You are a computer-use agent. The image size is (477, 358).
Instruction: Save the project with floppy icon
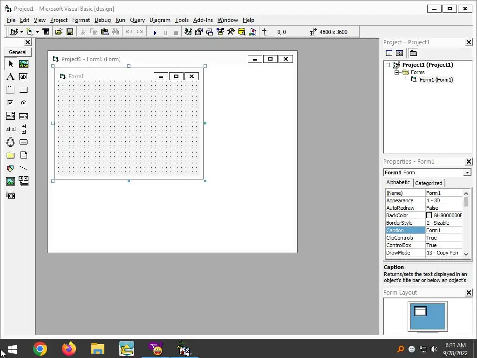point(70,32)
